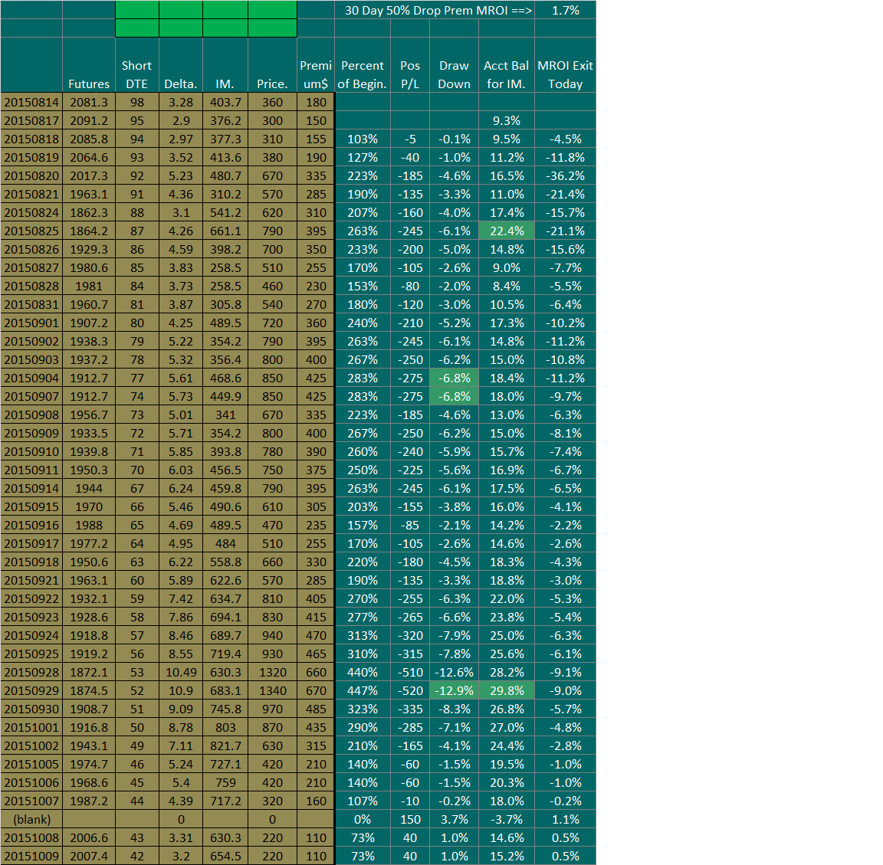
Task: Select the 3.7% Draw Down cell
Action: click(x=455, y=820)
